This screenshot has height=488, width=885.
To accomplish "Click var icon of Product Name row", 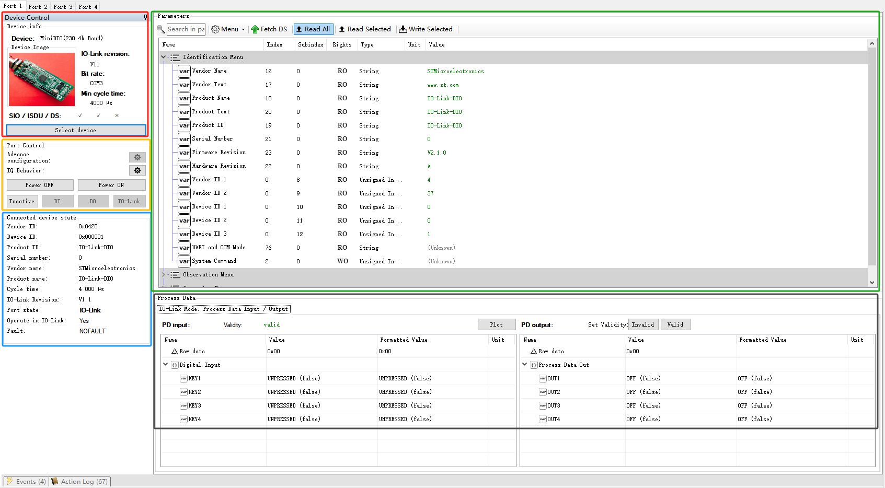I will tap(184, 98).
